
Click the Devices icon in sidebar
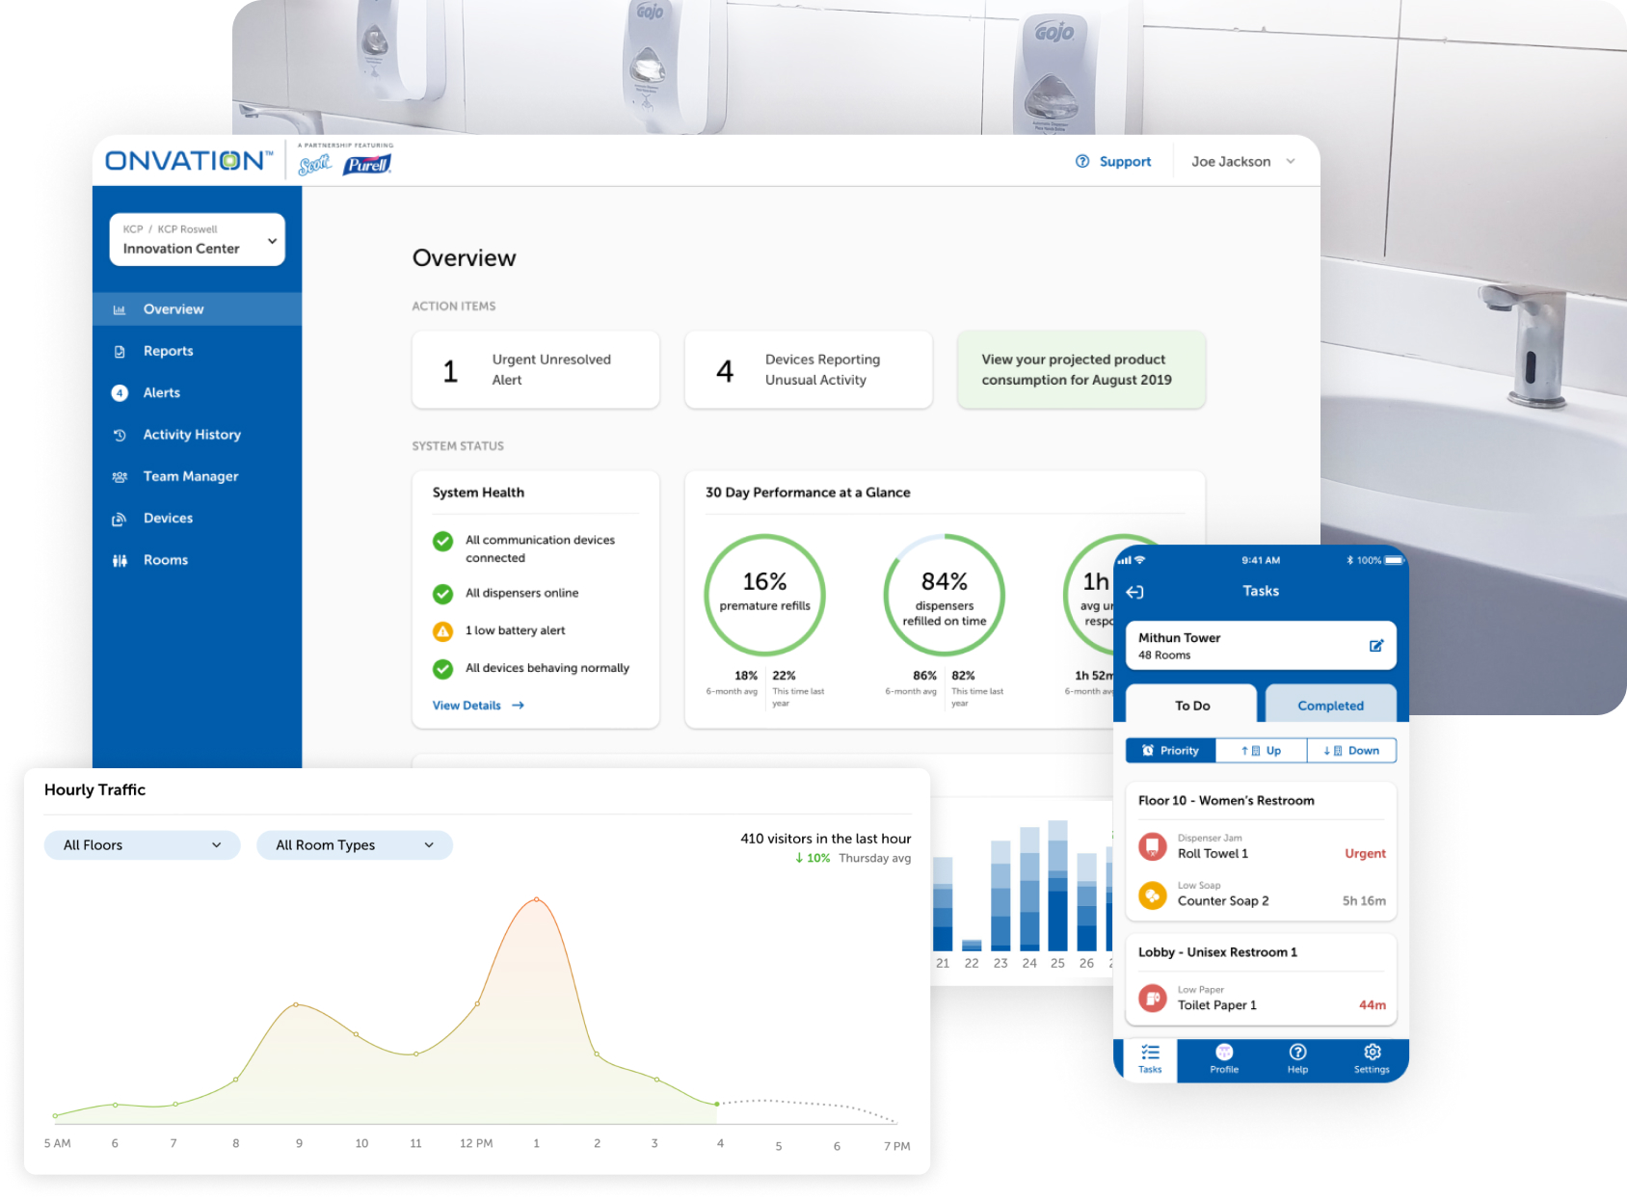[120, 519]
